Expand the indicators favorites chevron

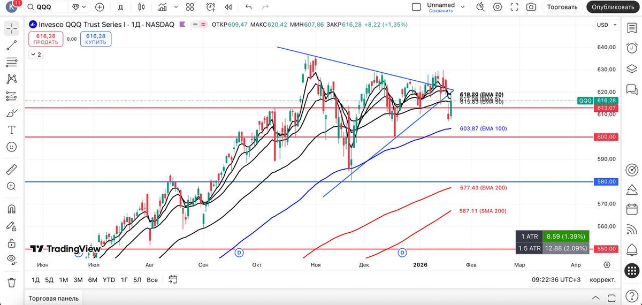(176, 7)
